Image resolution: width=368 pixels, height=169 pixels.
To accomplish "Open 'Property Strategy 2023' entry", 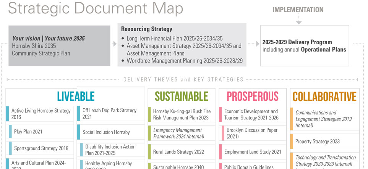I will 324,141.
